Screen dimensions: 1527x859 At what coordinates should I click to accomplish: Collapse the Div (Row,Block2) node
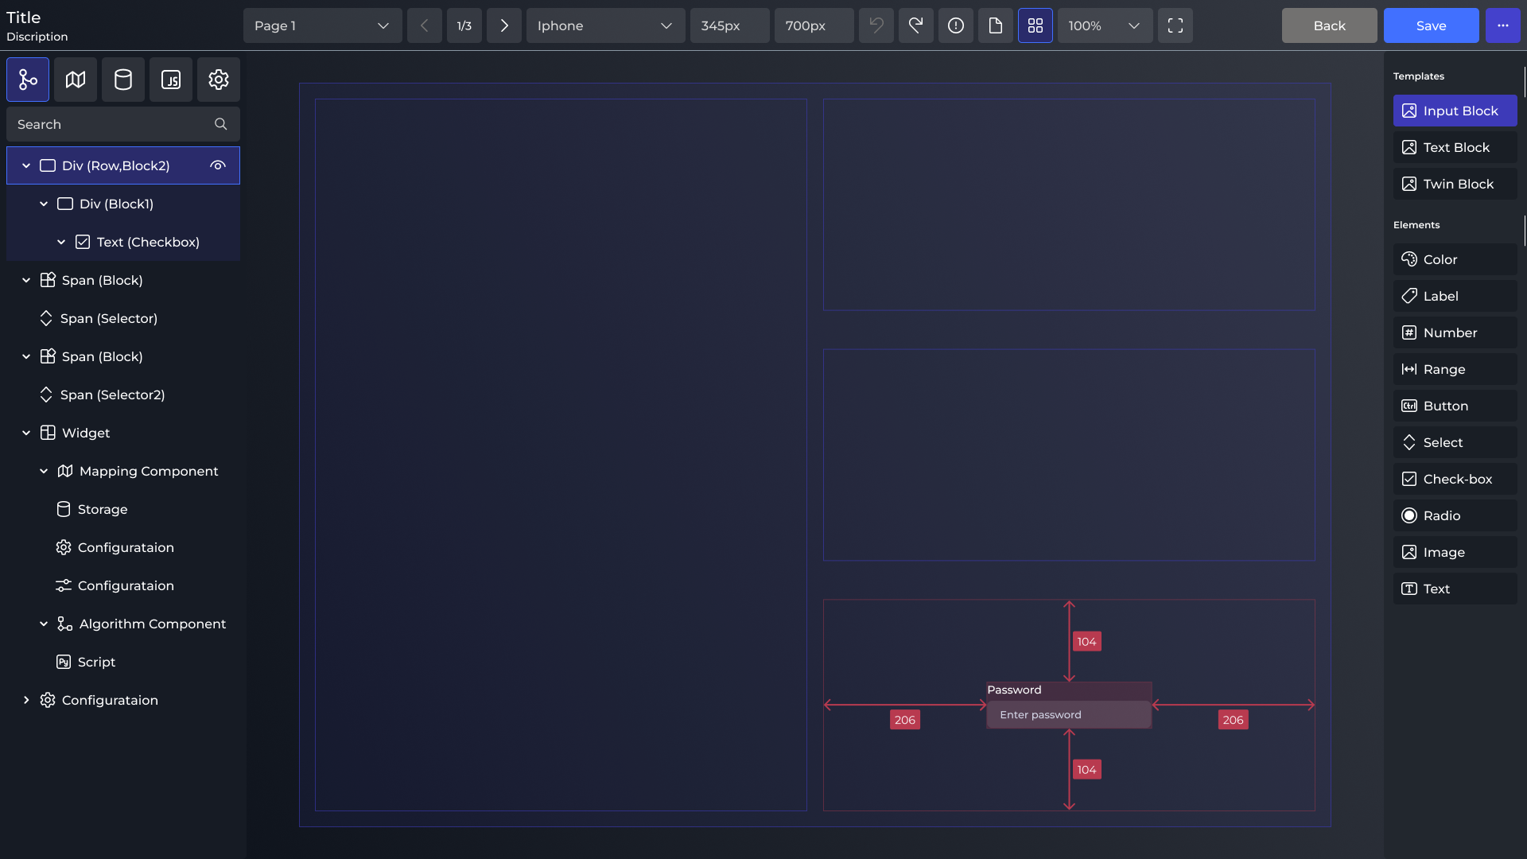pyautogui.click(x=26, y=165)
